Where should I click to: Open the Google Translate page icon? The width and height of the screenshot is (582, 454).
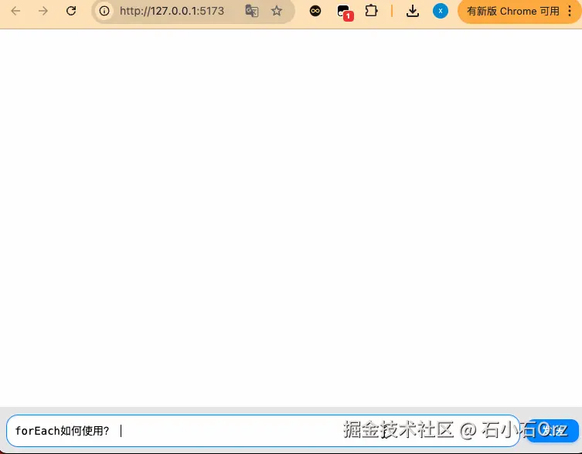point(252,11)
